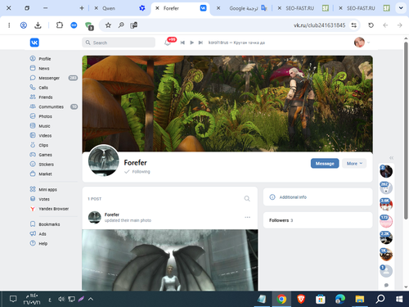Open the Followers list
Viewport: 409px width, 307px height.
[318, 220]
